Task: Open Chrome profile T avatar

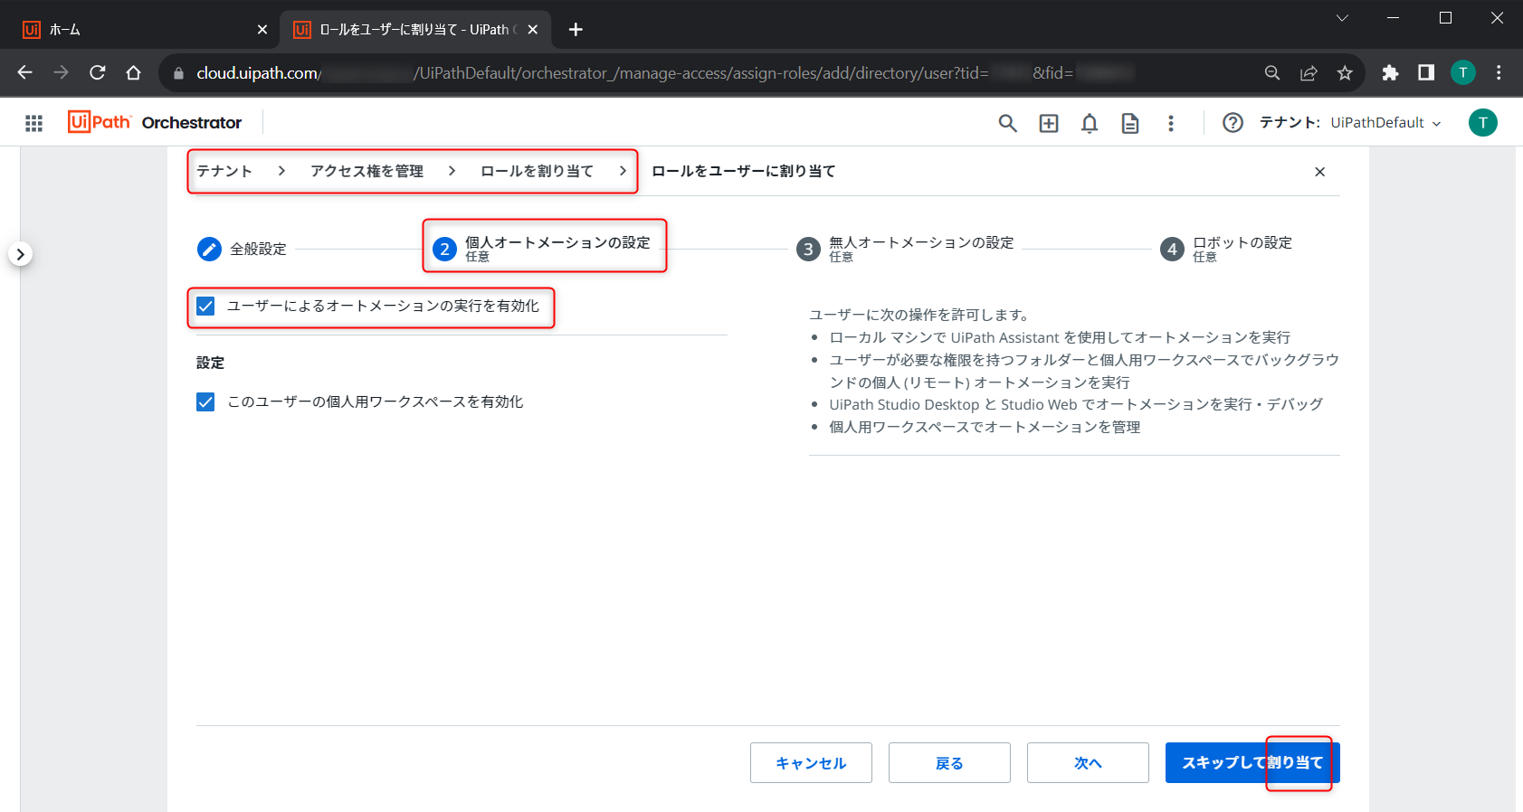Action: click(x=1463, y=73)
